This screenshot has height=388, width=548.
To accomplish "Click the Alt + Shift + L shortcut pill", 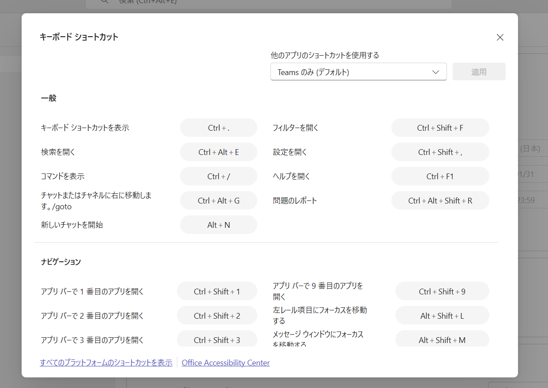I will click(442, 316).
